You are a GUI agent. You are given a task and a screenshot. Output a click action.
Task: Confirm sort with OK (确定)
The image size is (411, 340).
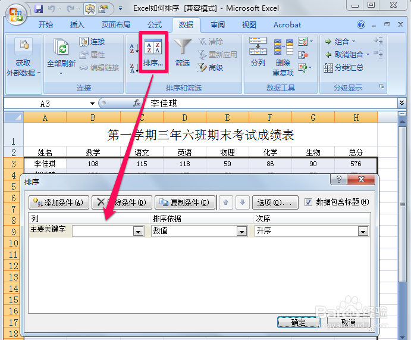[x=299, y=322]
